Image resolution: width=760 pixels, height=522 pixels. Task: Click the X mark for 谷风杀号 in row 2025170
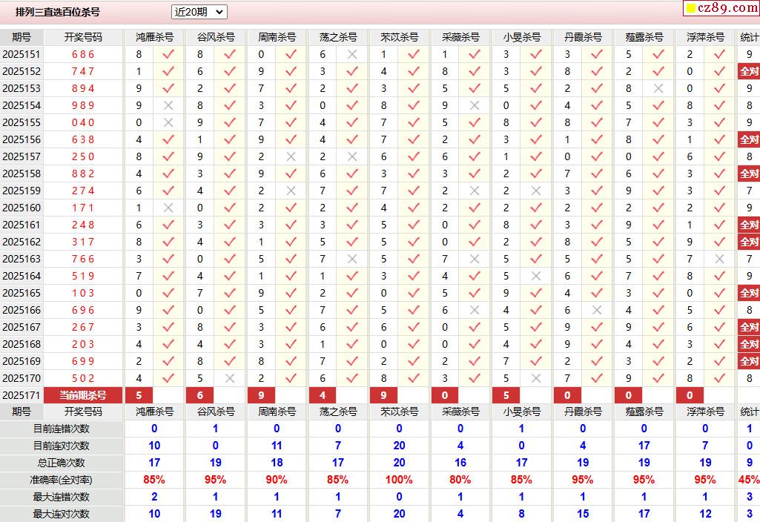point(230,378)
